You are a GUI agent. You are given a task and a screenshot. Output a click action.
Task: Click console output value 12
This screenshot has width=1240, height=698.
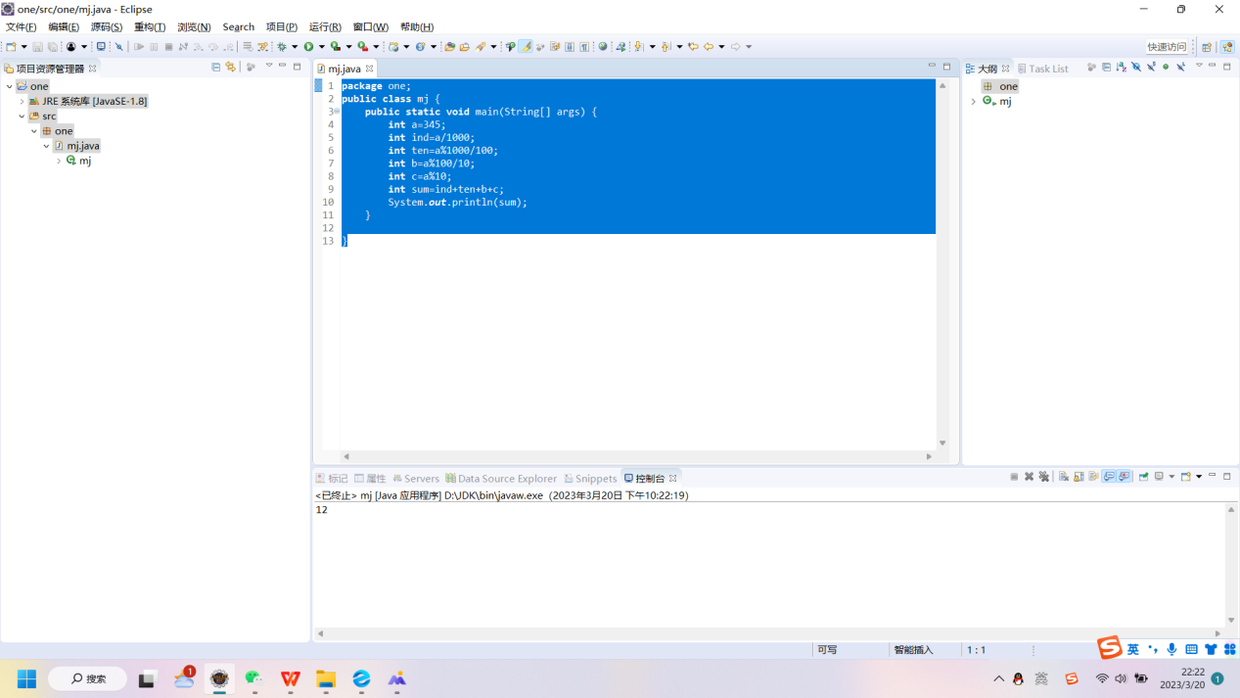[x=321, y=510]
